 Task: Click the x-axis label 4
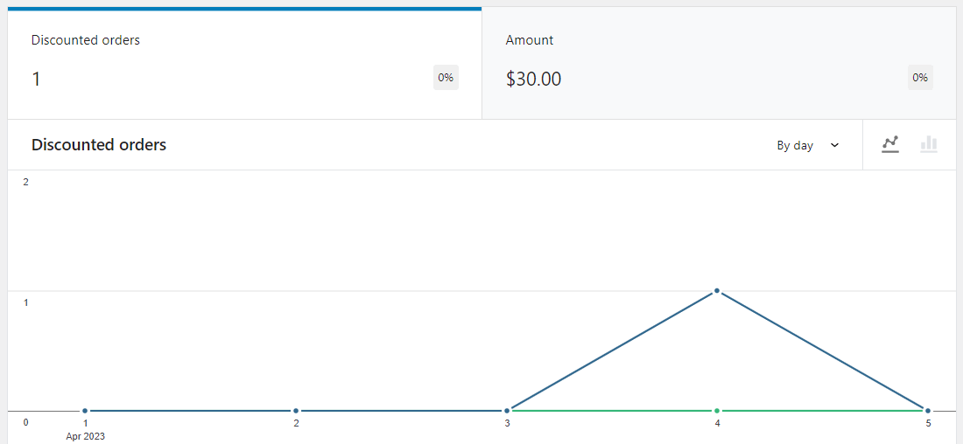(x=717, y=424)
